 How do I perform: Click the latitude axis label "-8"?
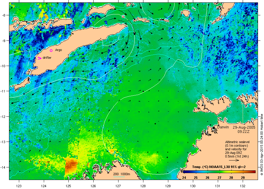pyautogui.click(x=4, y=15)
